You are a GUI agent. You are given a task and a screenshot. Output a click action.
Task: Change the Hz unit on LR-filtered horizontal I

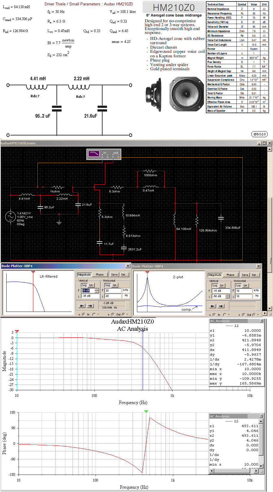coord(126,296)
